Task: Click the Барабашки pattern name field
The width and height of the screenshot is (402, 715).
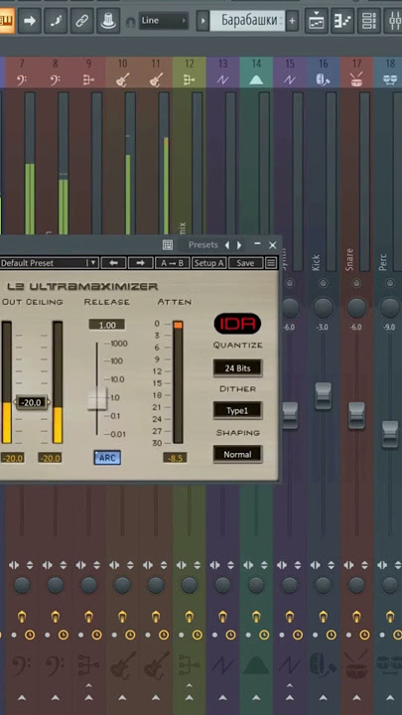Action: coord(247,21)
